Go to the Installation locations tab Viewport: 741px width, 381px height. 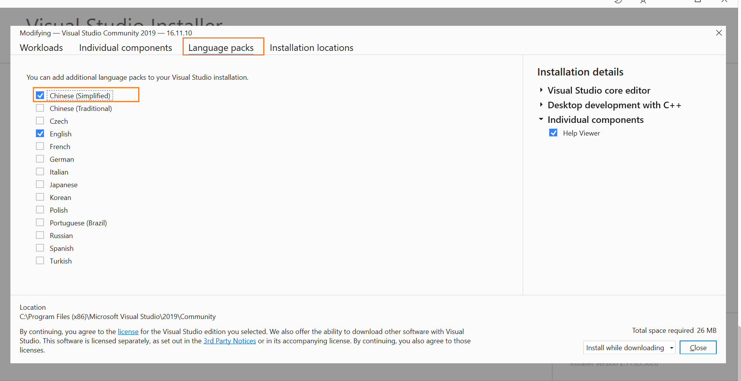point(311,48)
